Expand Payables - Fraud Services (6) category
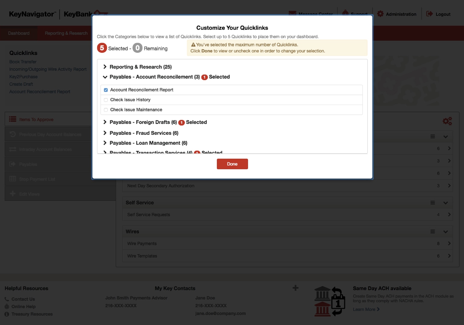 click(141, 133)
